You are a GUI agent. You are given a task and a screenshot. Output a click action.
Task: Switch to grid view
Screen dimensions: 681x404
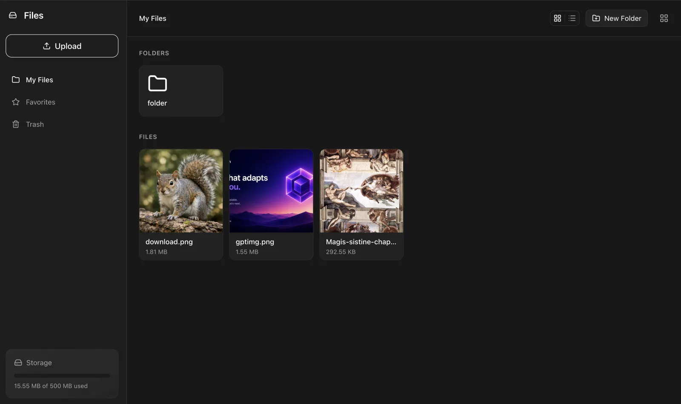pos(558,18)
